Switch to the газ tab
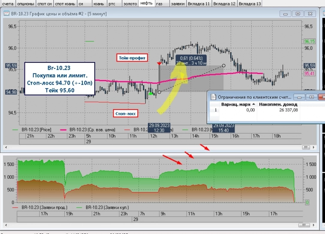 tap(162, 3)
